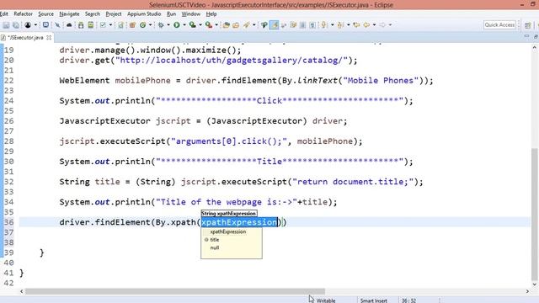
Task: Click the horizontal scrollbar right arrow
Action: point(527,291)
